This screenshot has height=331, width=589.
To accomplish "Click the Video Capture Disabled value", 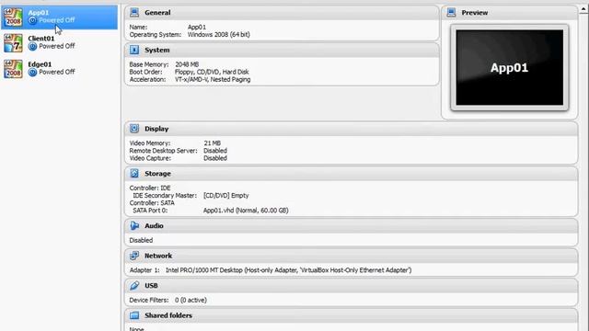I will [215, 158].
